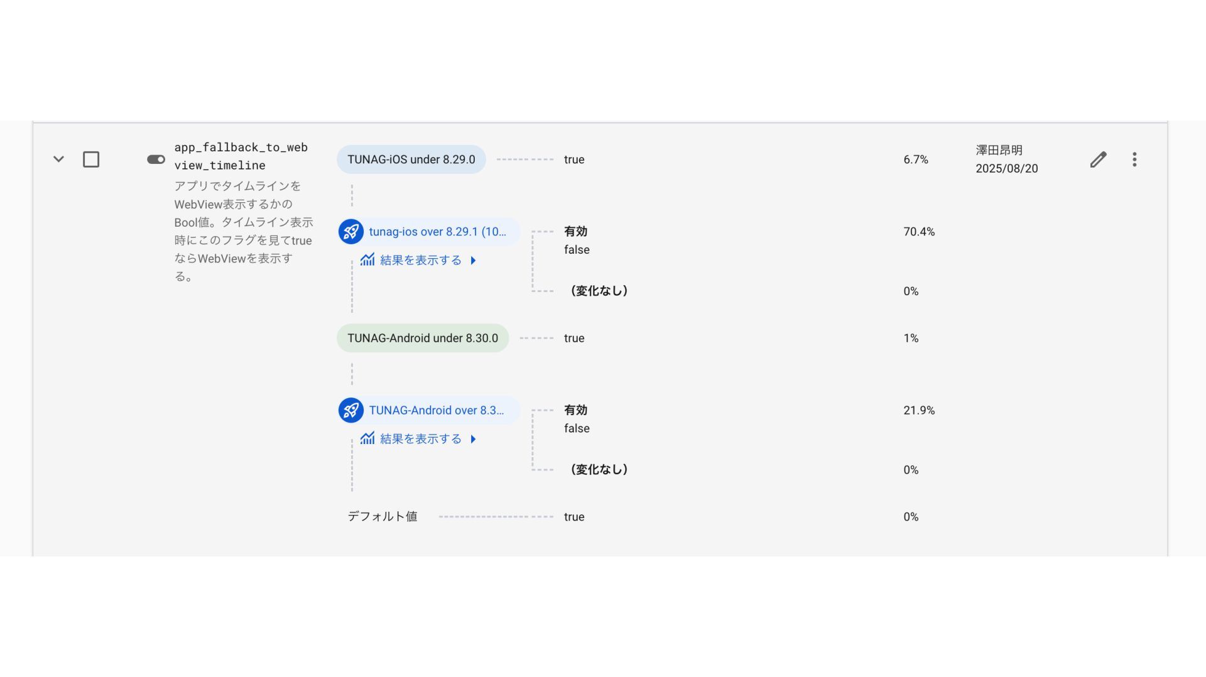The width and height of the screenshot is (1206, 677).
Task: Click the デフォルト値 default value label
Action: 383,516
